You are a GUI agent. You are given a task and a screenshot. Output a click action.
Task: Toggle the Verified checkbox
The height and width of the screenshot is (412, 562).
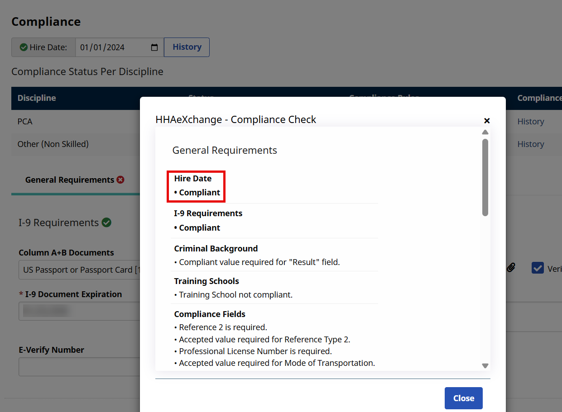pyautogui.click(x=538, y=268)
